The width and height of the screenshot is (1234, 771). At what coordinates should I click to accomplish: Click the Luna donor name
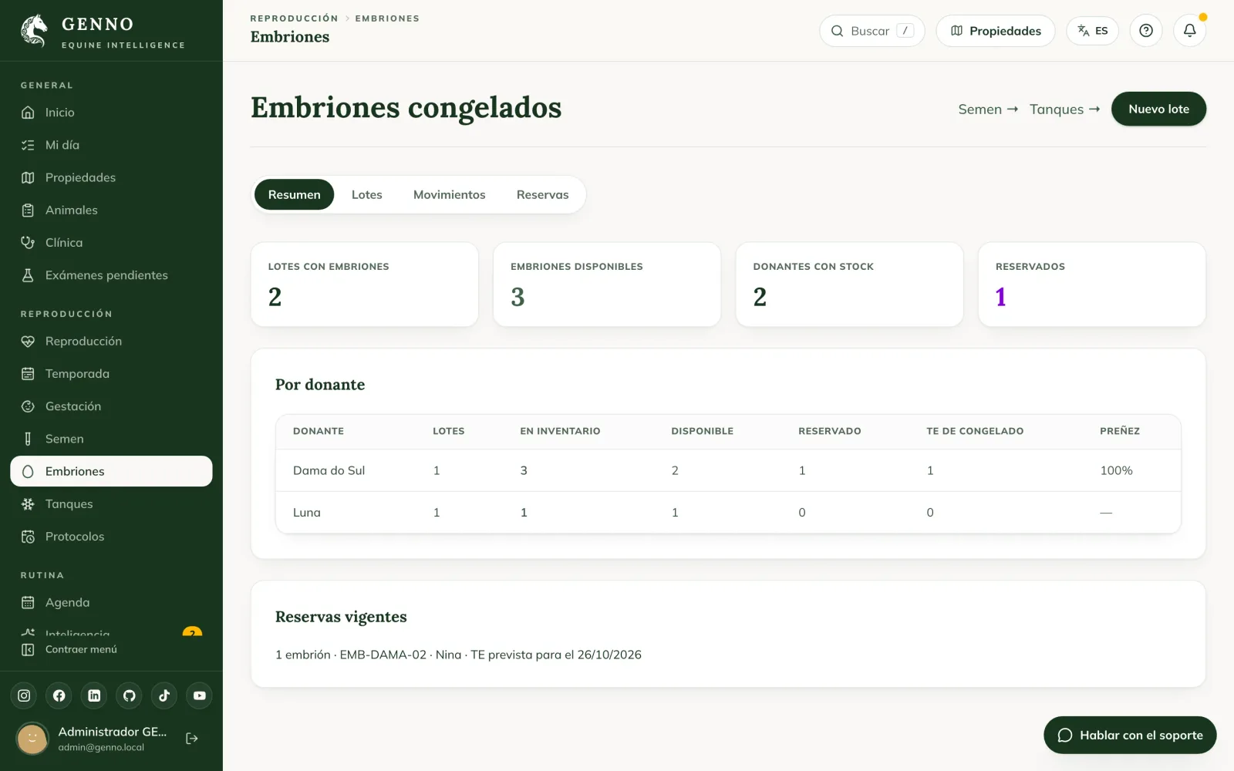(307, 512)
